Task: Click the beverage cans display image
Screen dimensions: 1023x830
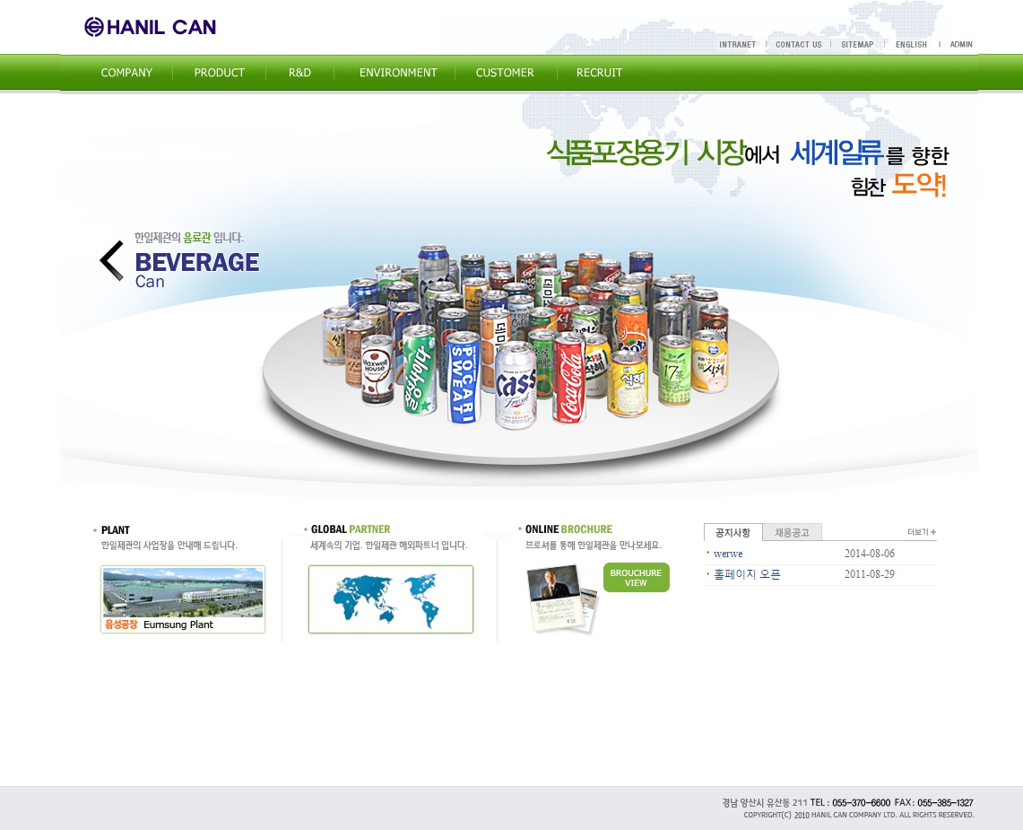Action: click(525, 337)
